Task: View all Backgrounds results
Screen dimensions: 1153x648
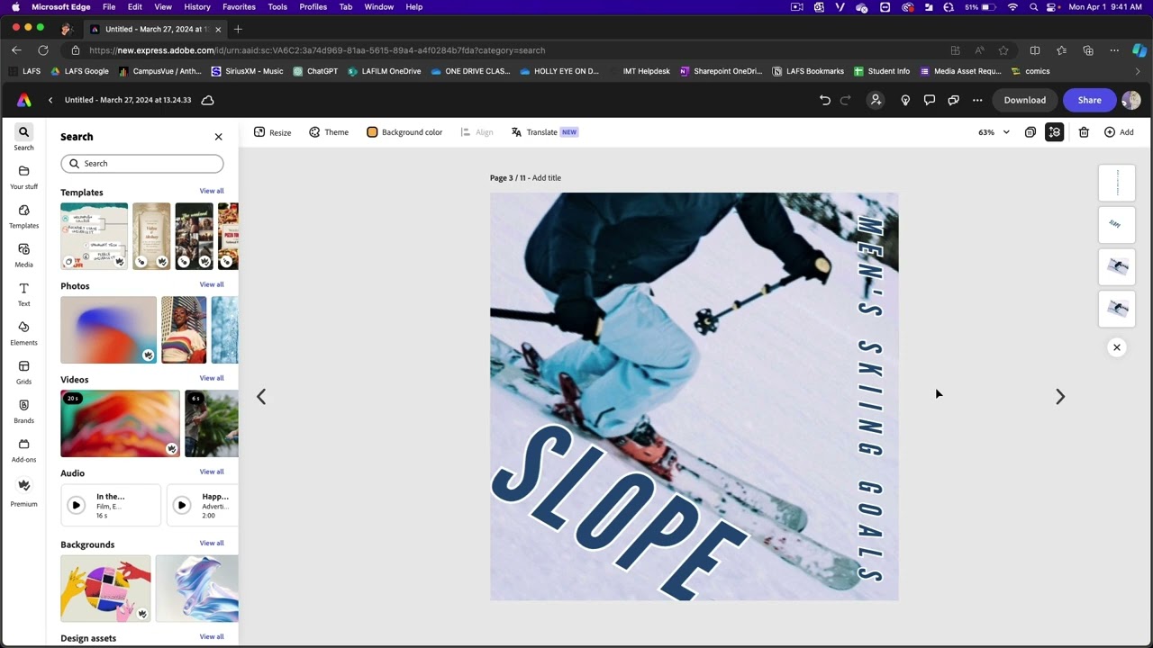Action: 212,543
